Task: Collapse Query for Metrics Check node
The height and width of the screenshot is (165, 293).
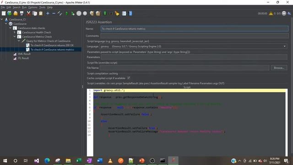Action: click(19, 41)
